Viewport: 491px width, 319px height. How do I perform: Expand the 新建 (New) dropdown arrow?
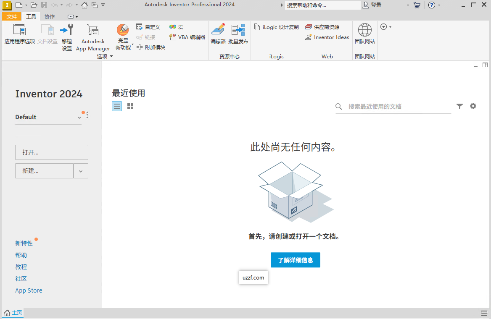tap(81, 170)
